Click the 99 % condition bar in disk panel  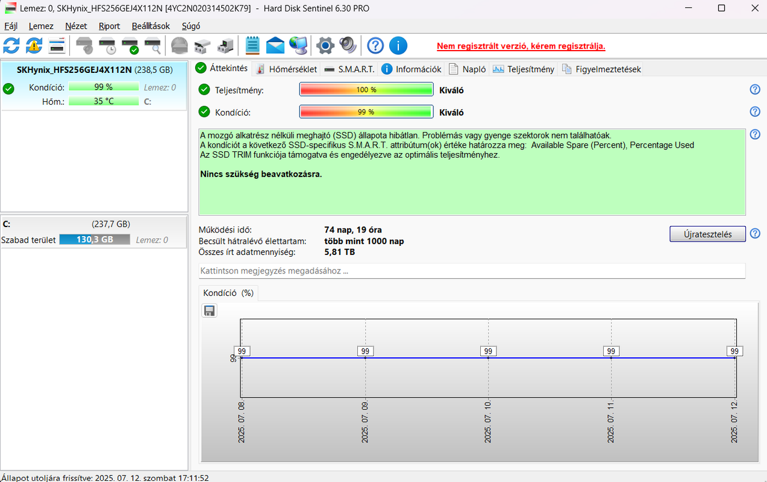(x=104, y=87)
